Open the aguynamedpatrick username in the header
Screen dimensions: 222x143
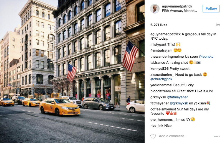point(177,6)
